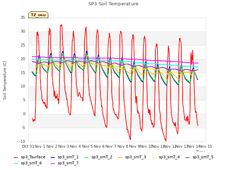
Task: Click the blue sp3_smT_1 legend swatch
Action: click(x=53, y=157)
